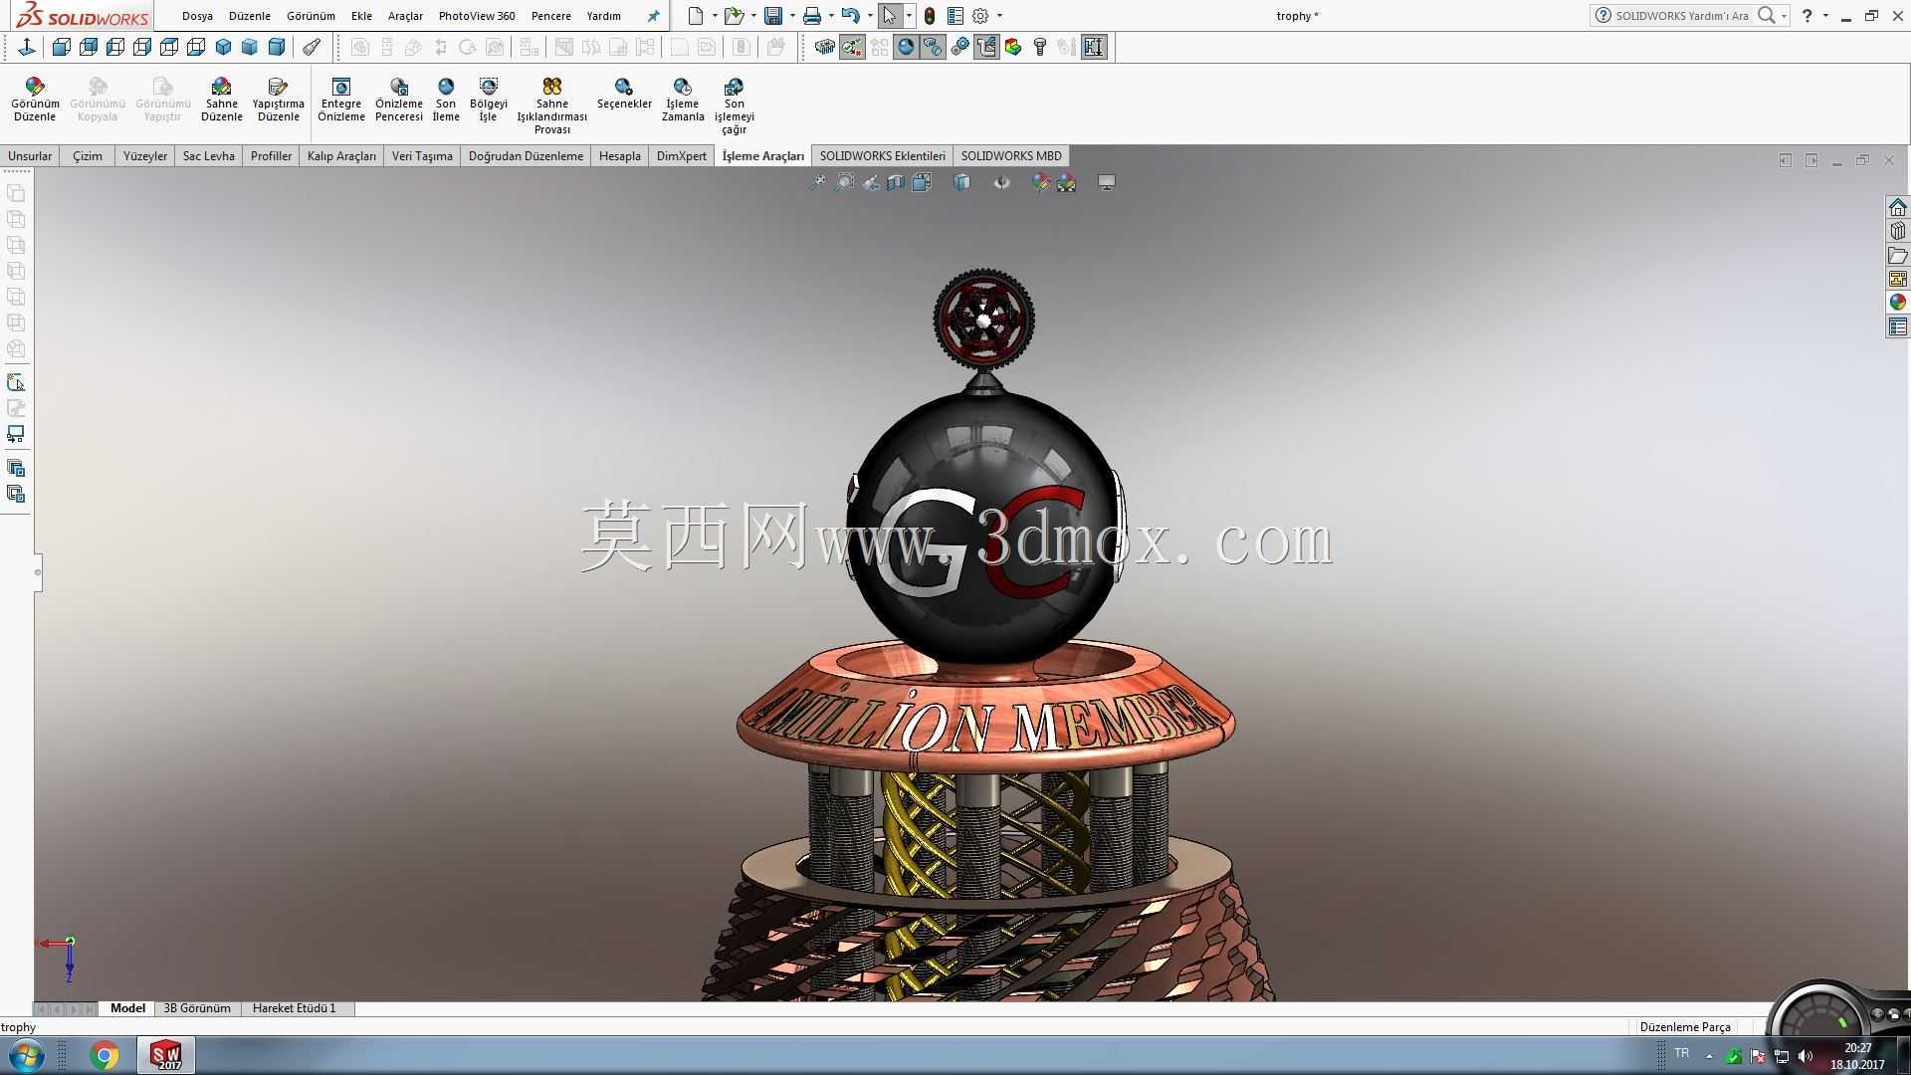The image size is (1911, 1075).
Task: Open the Hareket Etüdü 1 tab
Action: 295,1008
